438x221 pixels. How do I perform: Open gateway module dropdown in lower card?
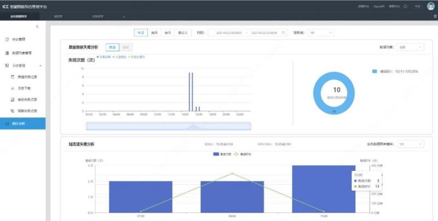(410, 144)
